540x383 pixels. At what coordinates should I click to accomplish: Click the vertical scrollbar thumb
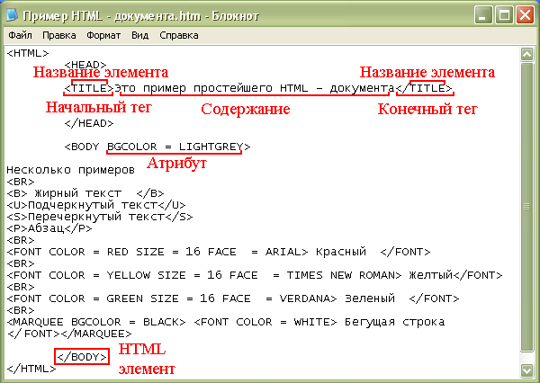[x=526, y=207]
